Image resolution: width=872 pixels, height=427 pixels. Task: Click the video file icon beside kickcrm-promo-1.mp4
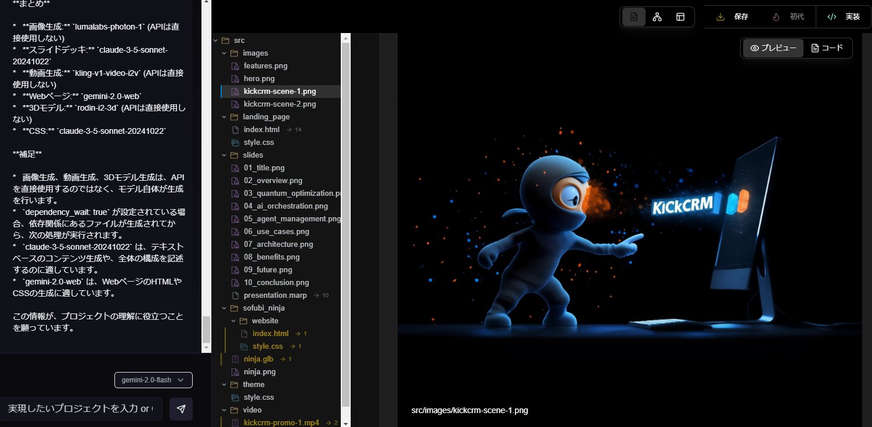coord(235,423)
